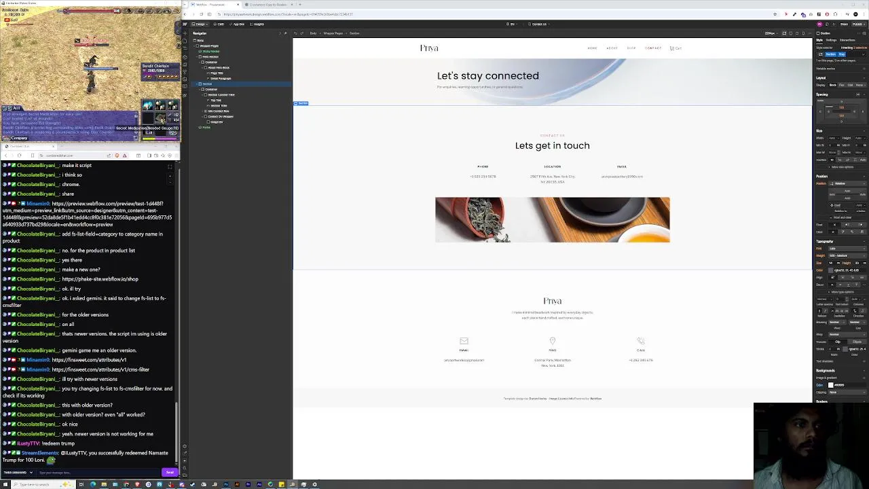
Task: Select About Hero Block in Navigator
Action: pyautogui.click(x=219, y=68)
